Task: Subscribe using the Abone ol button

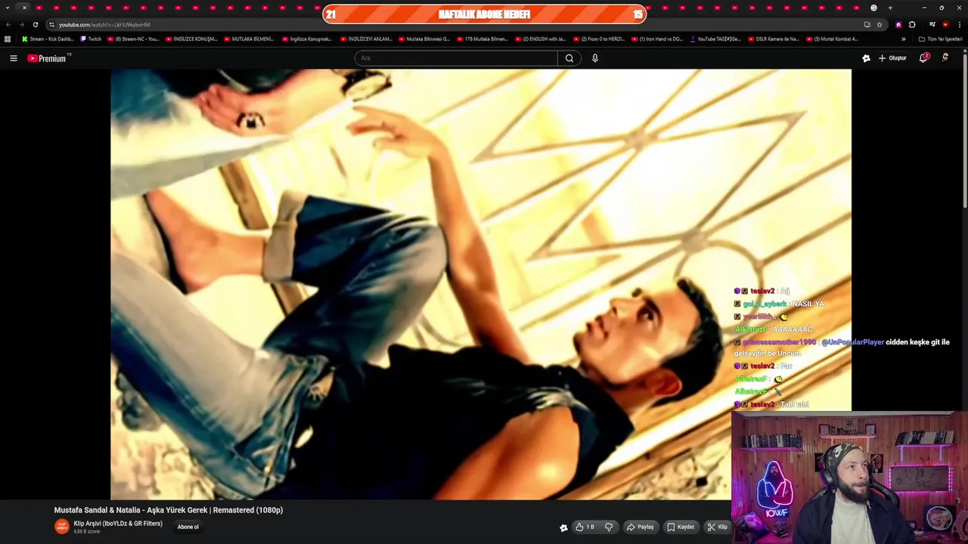Action: click(x=188, y=527)
